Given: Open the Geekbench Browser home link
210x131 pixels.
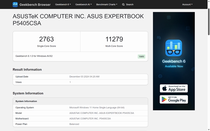Looking at the screenshot, I should point(35,5).
